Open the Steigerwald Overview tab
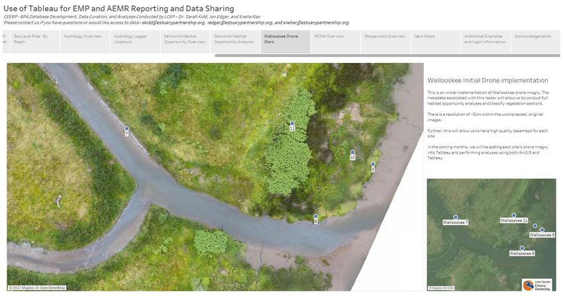Image resolution: width=563 pixels, height=298 pixels. point(385,42)
